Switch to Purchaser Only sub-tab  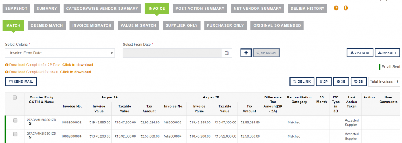click(225, 25)
